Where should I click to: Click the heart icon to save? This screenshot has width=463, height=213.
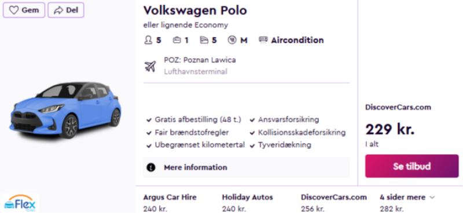[14, 10]
